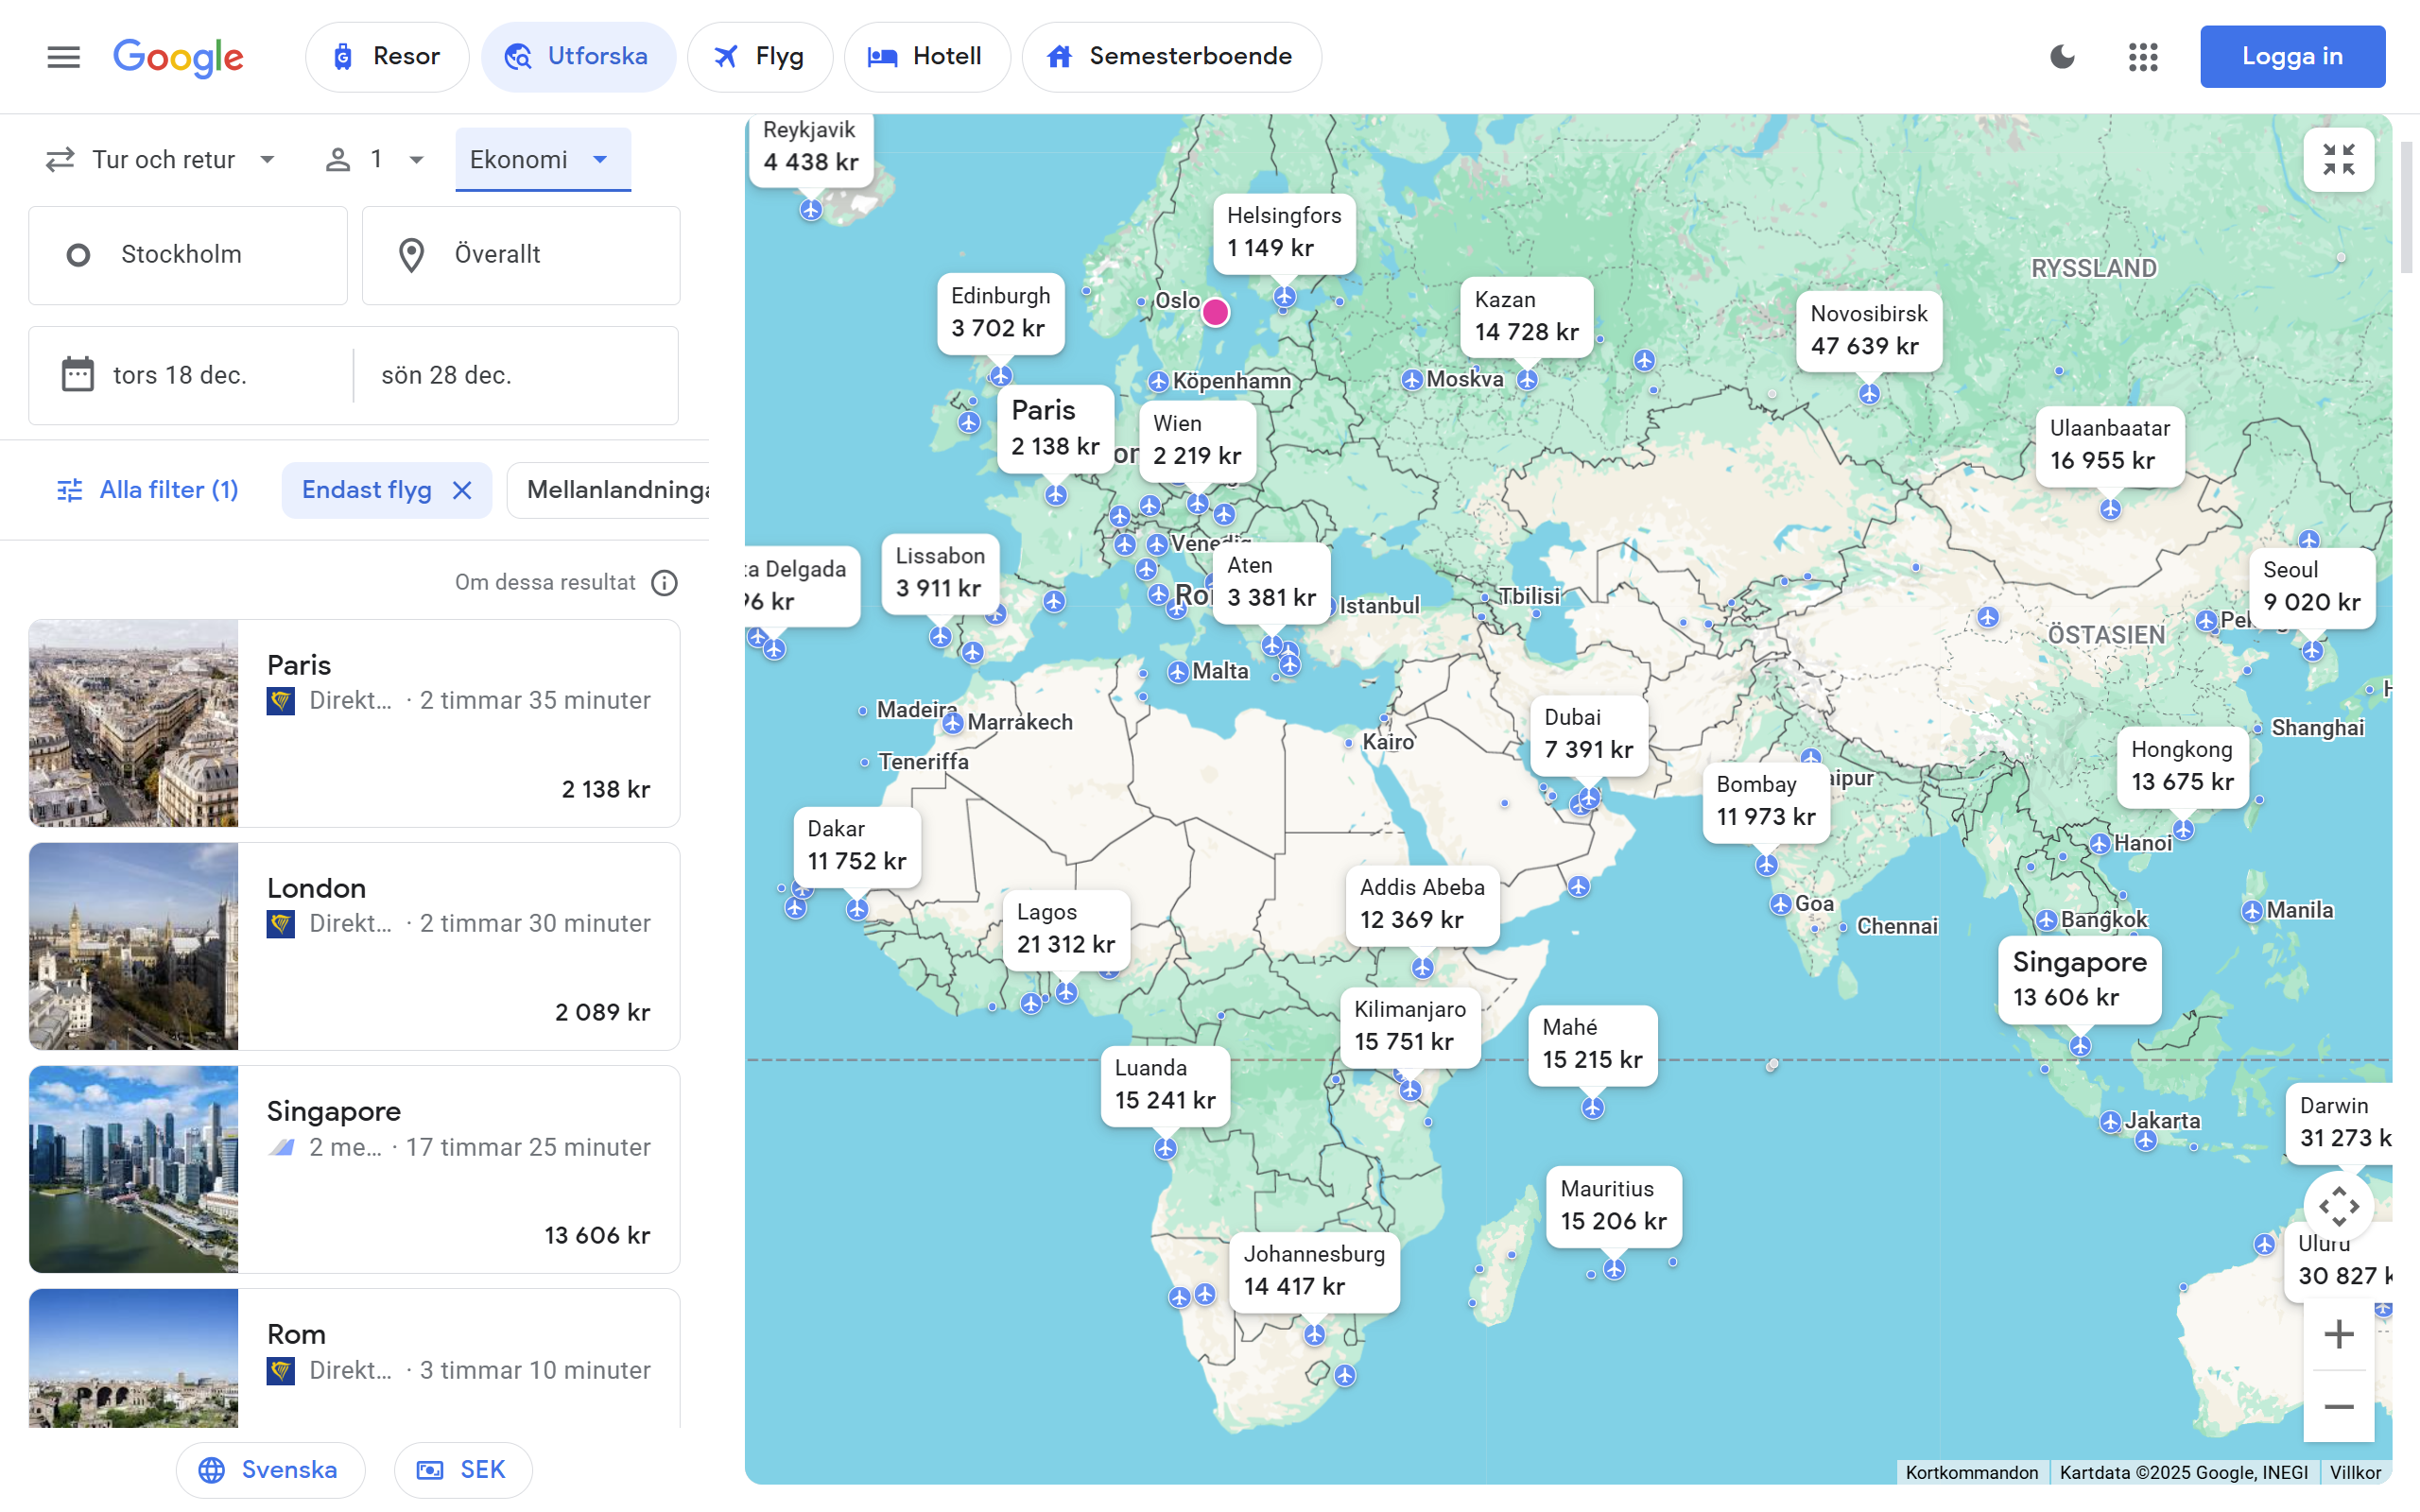Open the hamburger main menu

click(63, 57)
